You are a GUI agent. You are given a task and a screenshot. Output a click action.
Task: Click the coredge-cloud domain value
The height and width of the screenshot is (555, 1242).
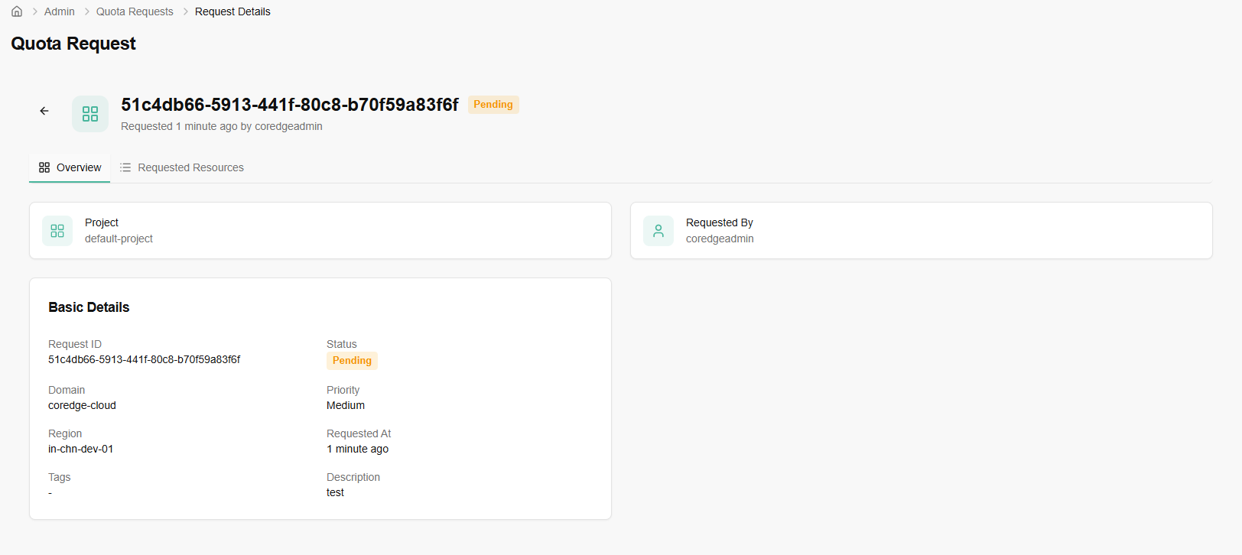[x=82, y=405]
